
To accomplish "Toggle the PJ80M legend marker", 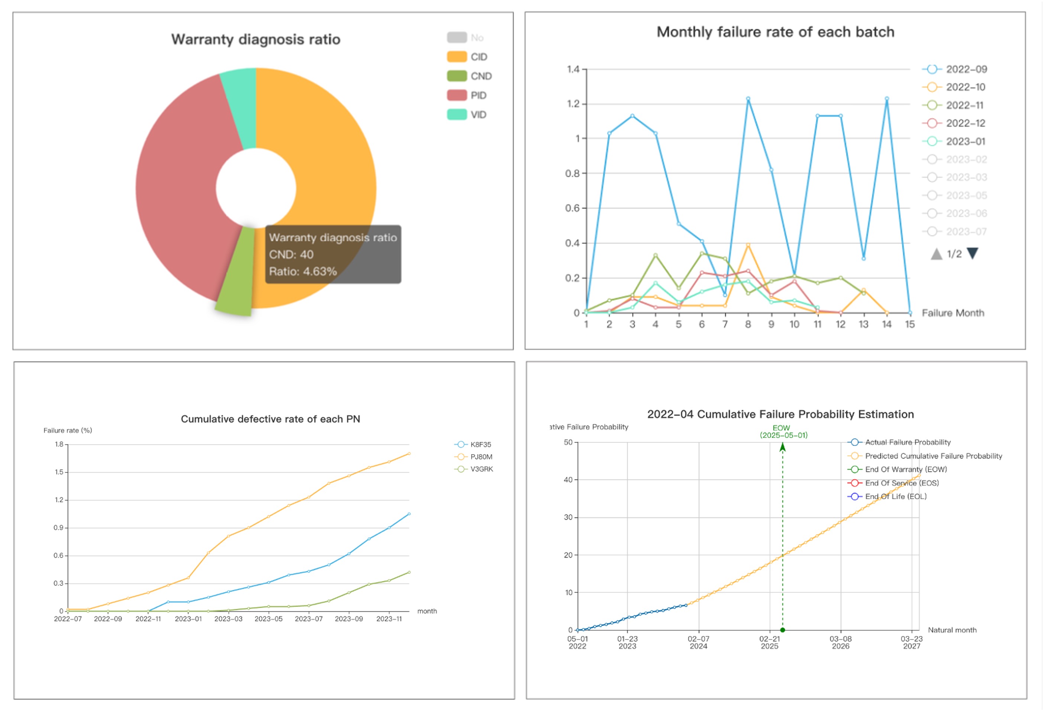I will [461, 457].
